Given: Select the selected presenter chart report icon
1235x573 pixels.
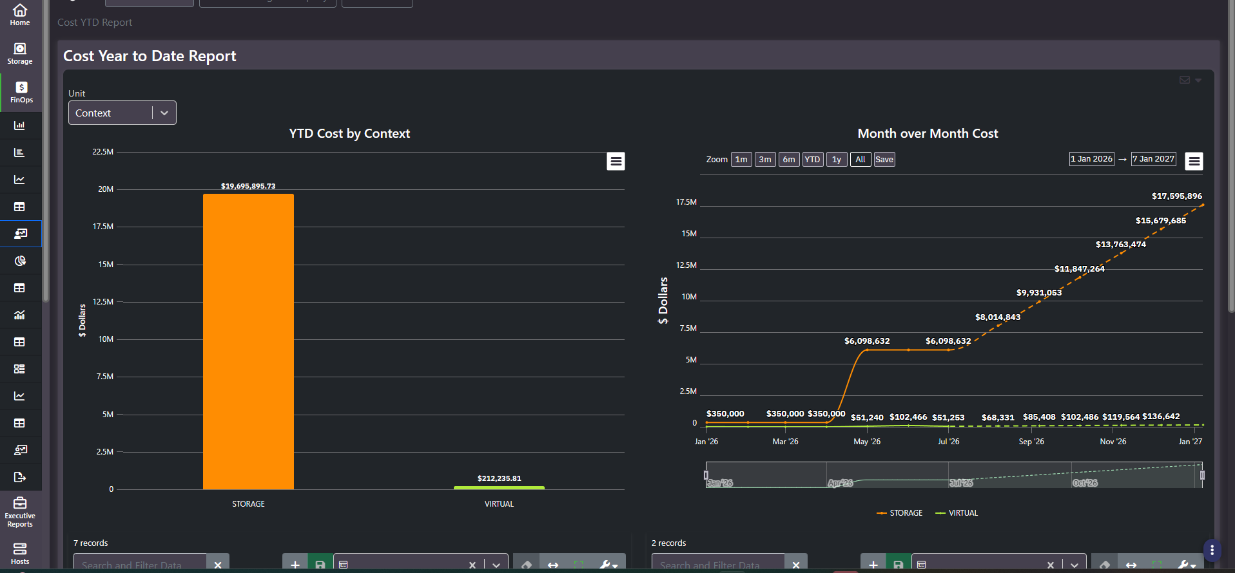Looking at the screenshot, I should [21, 234].
